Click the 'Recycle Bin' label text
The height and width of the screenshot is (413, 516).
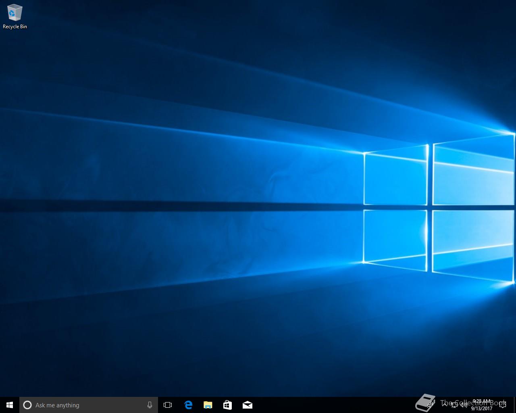15,27
